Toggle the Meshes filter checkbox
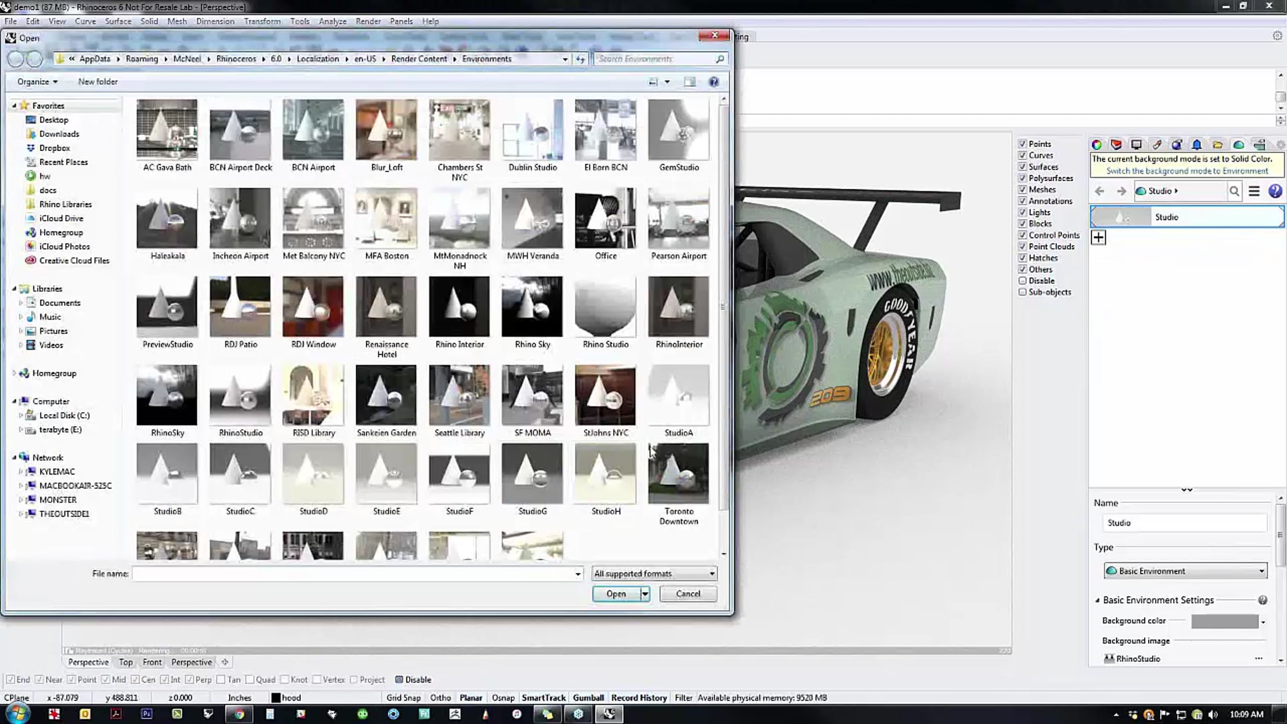Screen dimensions: 1287x724 coord(1022,189)
